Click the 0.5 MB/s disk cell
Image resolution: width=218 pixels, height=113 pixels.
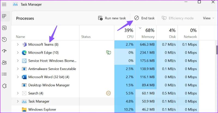click(x=167, y=93)
